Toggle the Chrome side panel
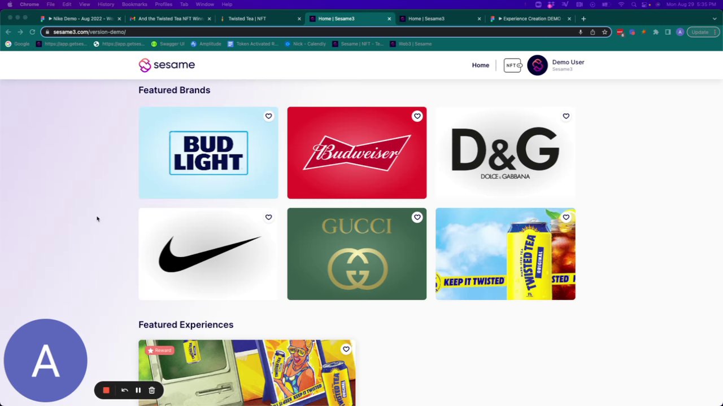 tap(668, 32)
